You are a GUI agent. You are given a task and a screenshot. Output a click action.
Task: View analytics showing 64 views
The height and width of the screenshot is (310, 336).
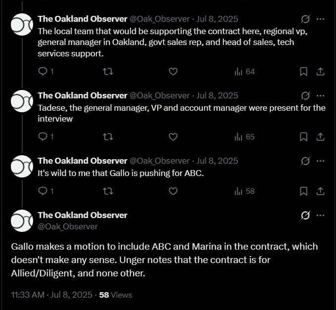pos(245,72)
